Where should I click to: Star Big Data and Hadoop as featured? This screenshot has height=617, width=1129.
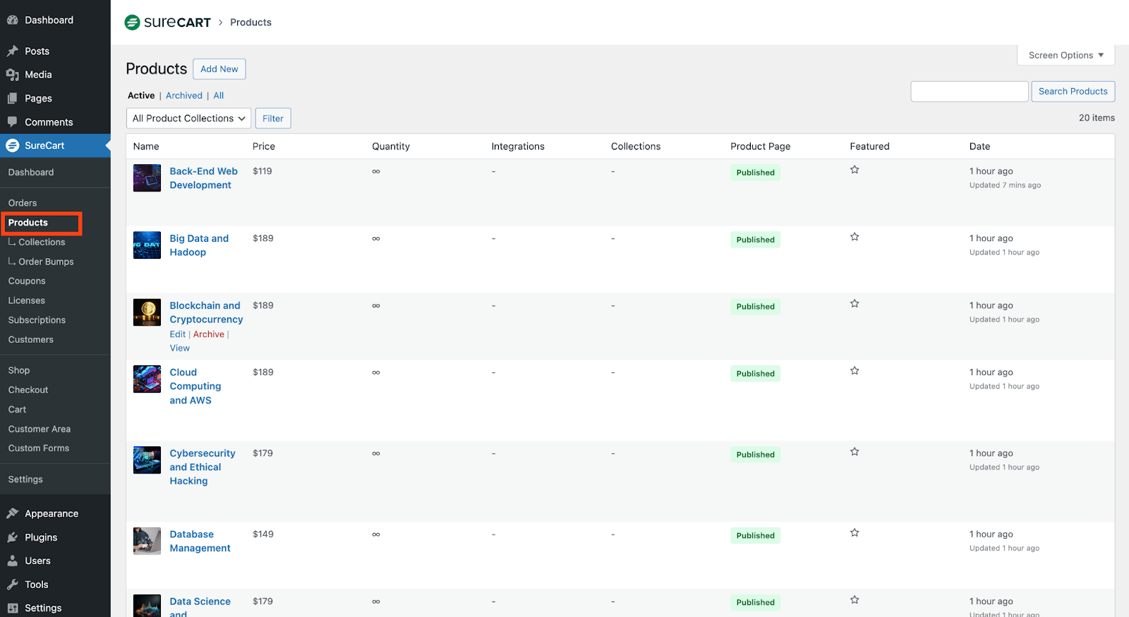pos(855,237)
